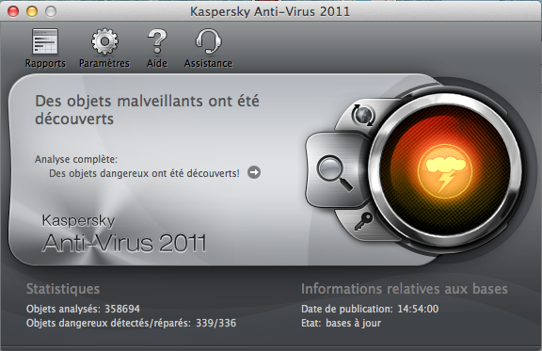Click the orange threat status indicator
Image resolution: width=542 pixels, height=351 pixels.
pos(445,171)
